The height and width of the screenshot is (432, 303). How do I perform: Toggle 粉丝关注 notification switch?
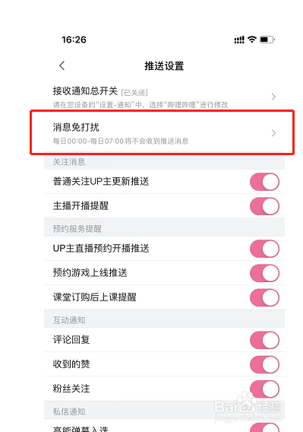point(264,389)
